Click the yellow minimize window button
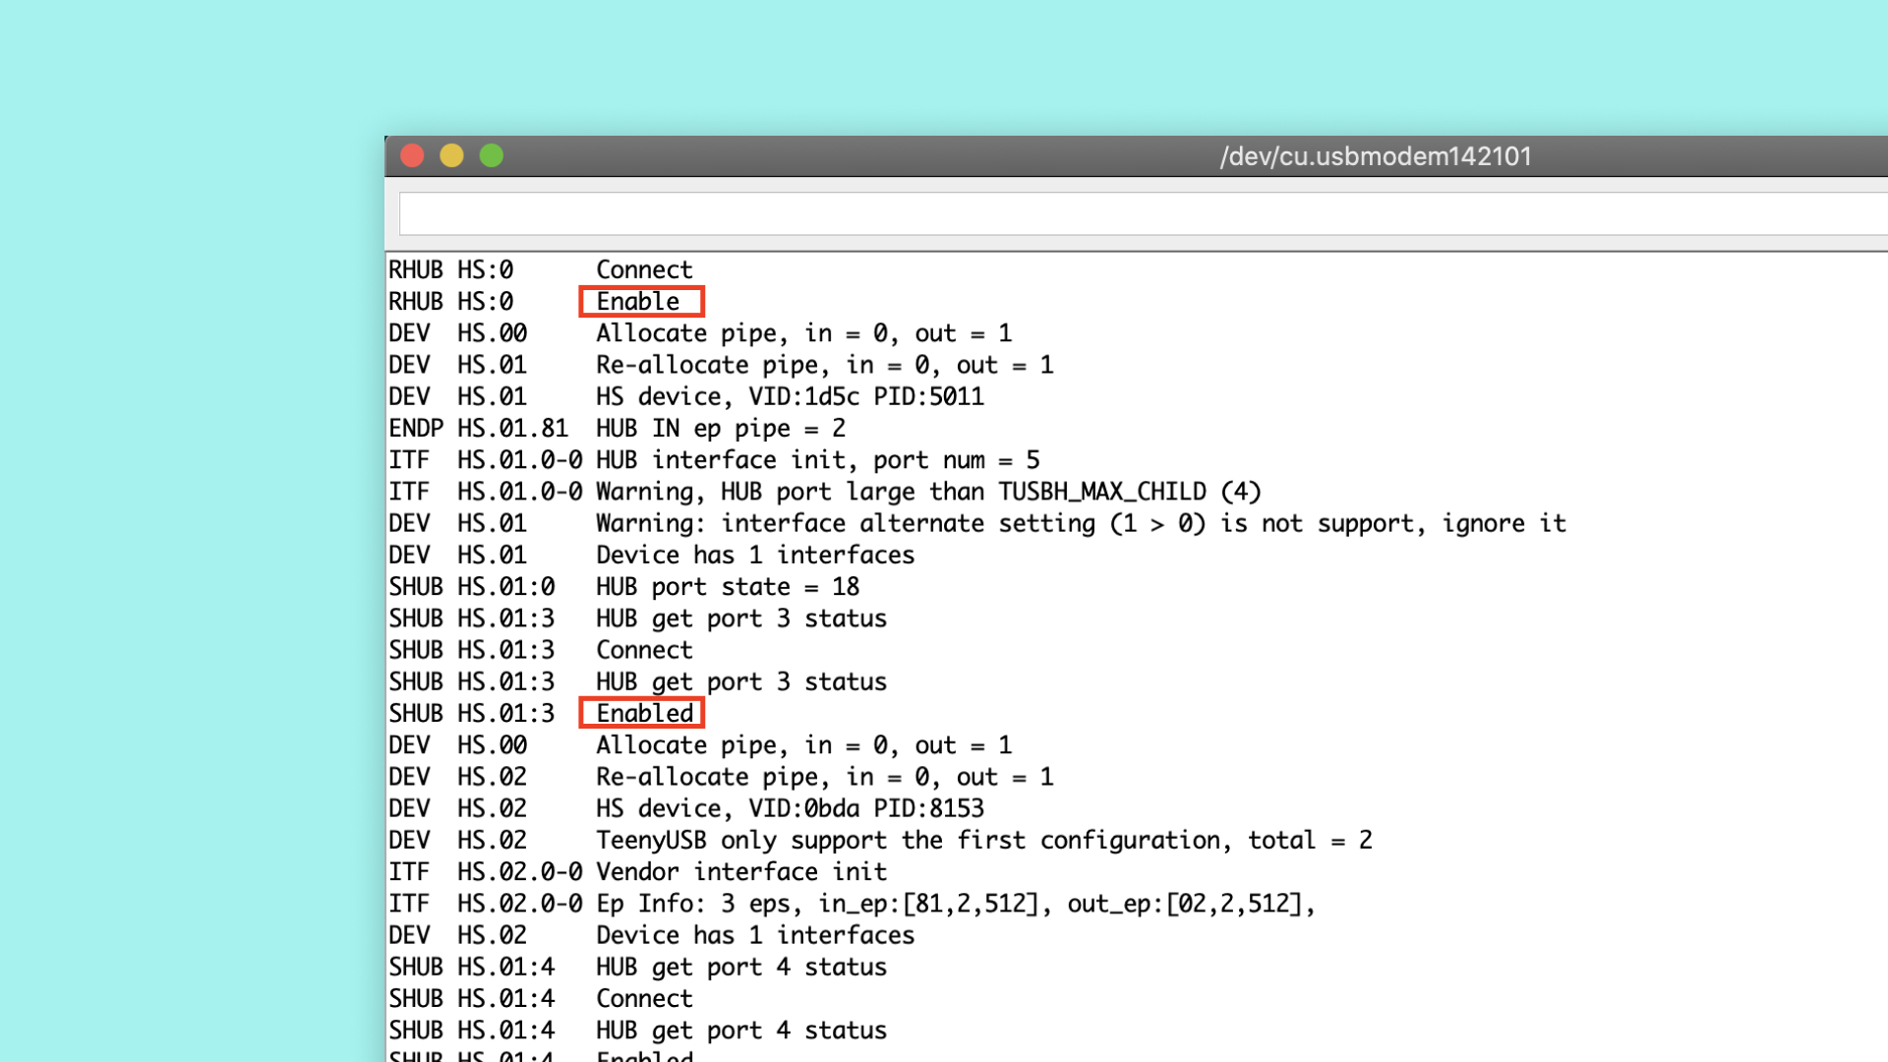1888x1062 pixels. 451,156
